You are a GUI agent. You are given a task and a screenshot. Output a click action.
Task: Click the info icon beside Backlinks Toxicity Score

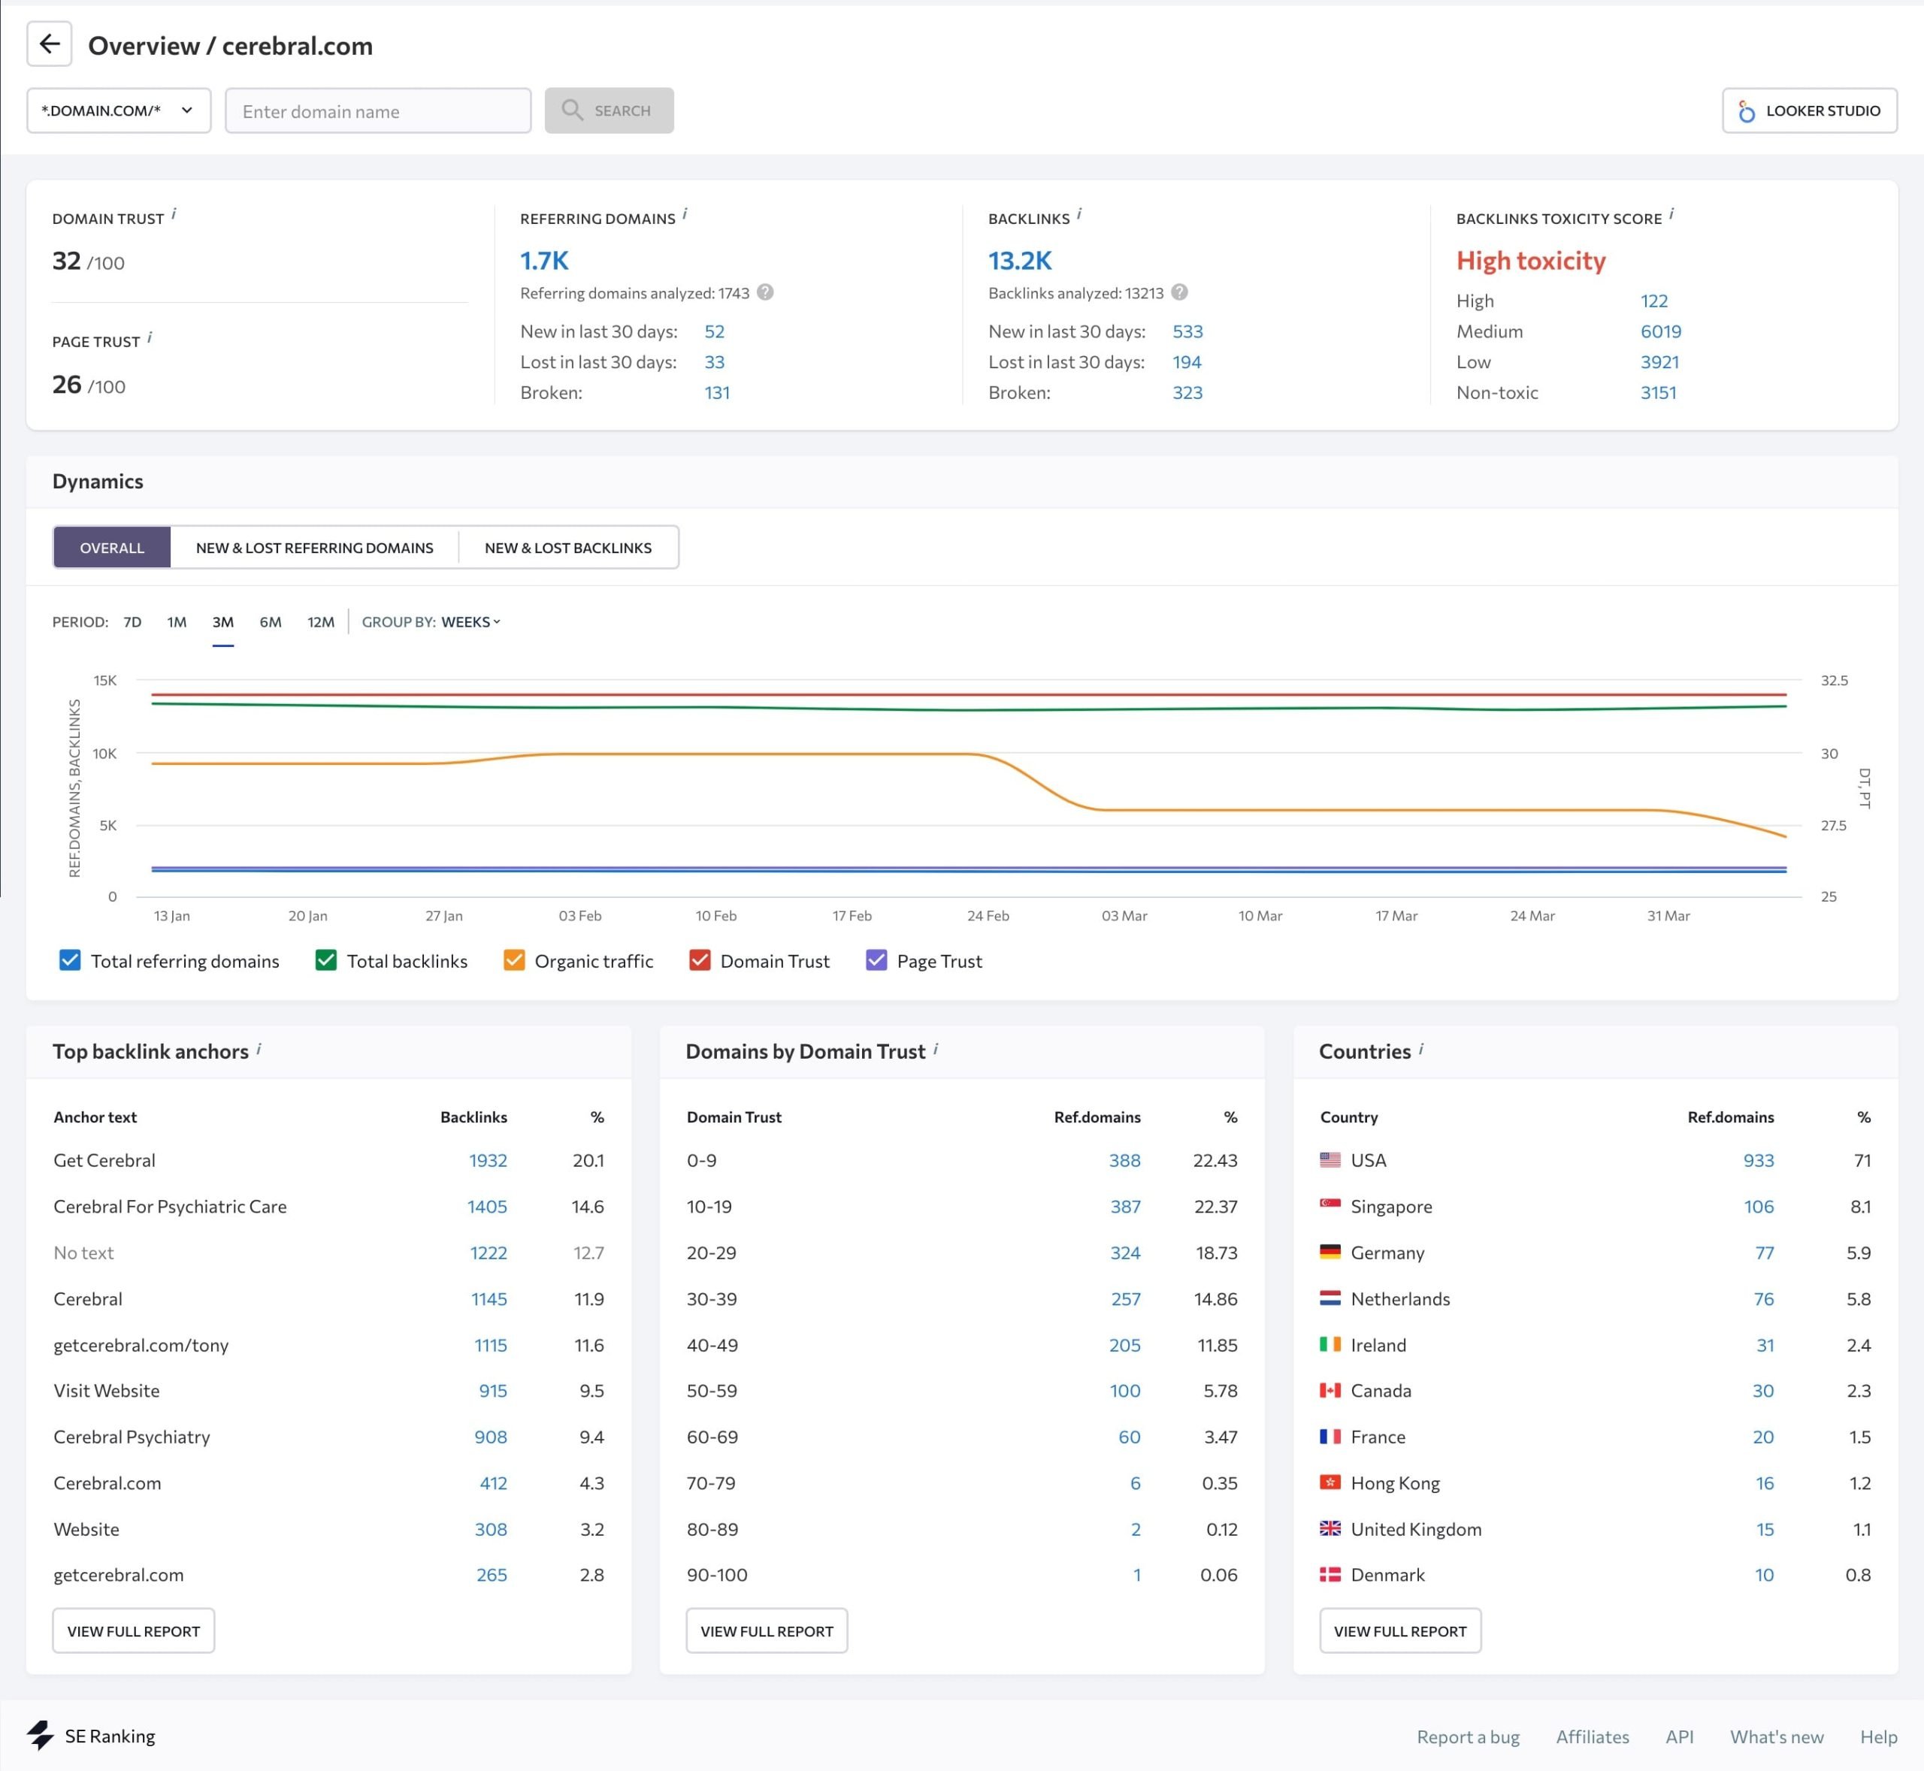(1673, 213)
